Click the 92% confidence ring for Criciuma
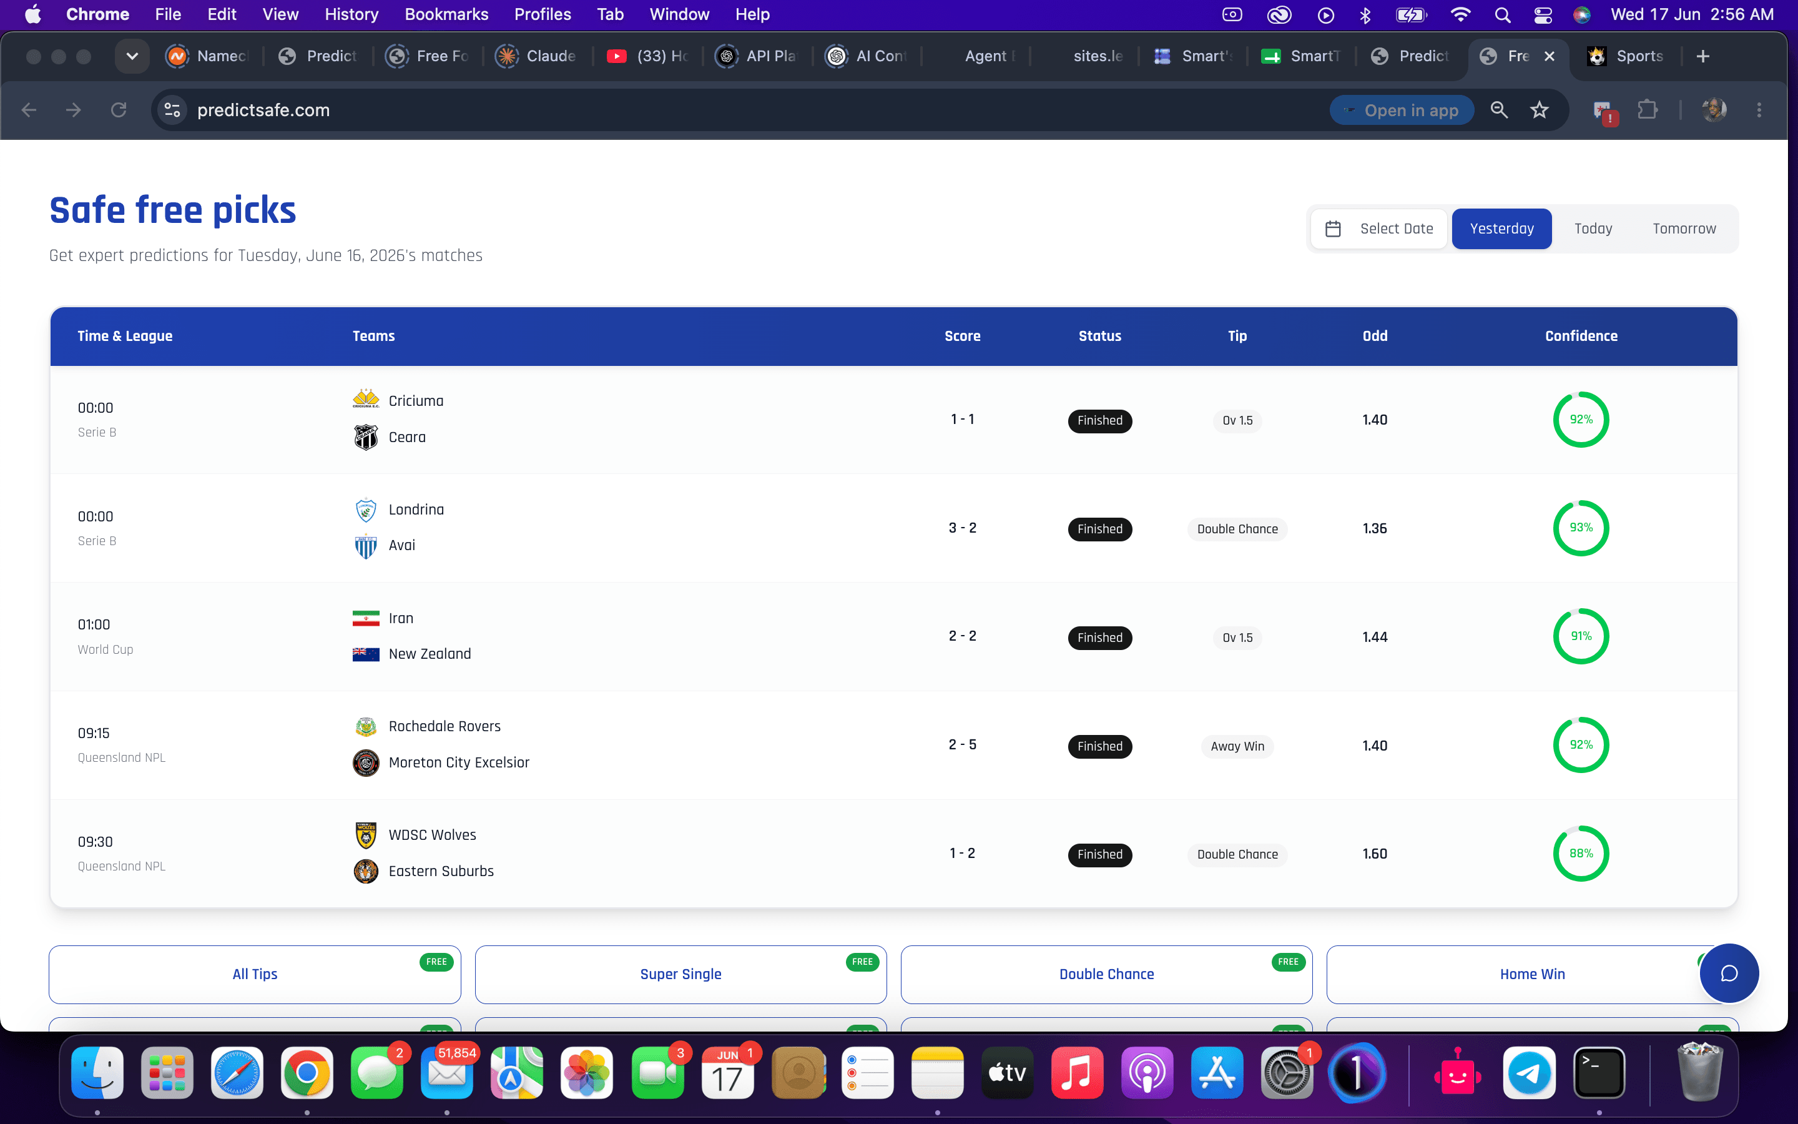Image resolution: width=1798 pixels, height=1124 pixels. [1581, 419]
